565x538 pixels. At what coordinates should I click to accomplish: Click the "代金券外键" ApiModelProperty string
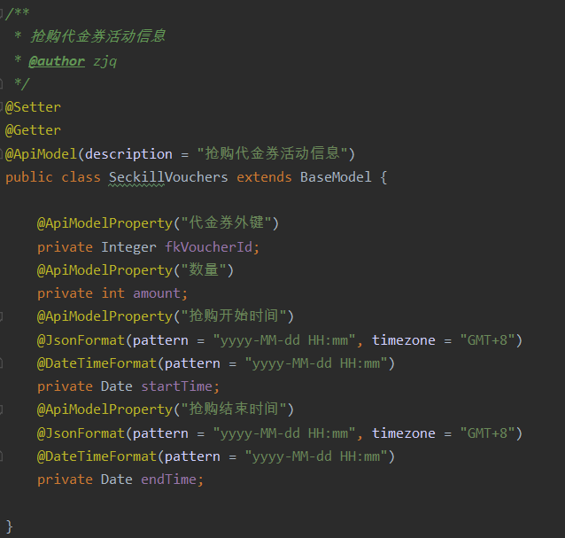pyautogui.click(x=227, y=222)
